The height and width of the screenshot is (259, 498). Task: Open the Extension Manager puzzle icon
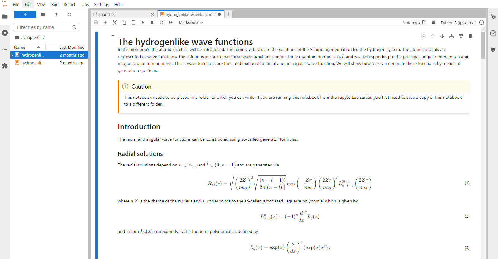5,66
